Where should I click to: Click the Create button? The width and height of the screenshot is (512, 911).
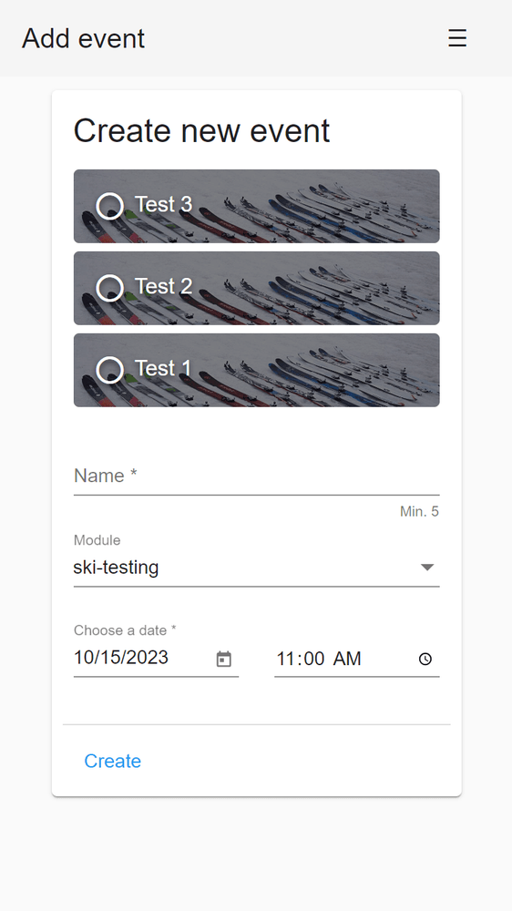(113, 761)
